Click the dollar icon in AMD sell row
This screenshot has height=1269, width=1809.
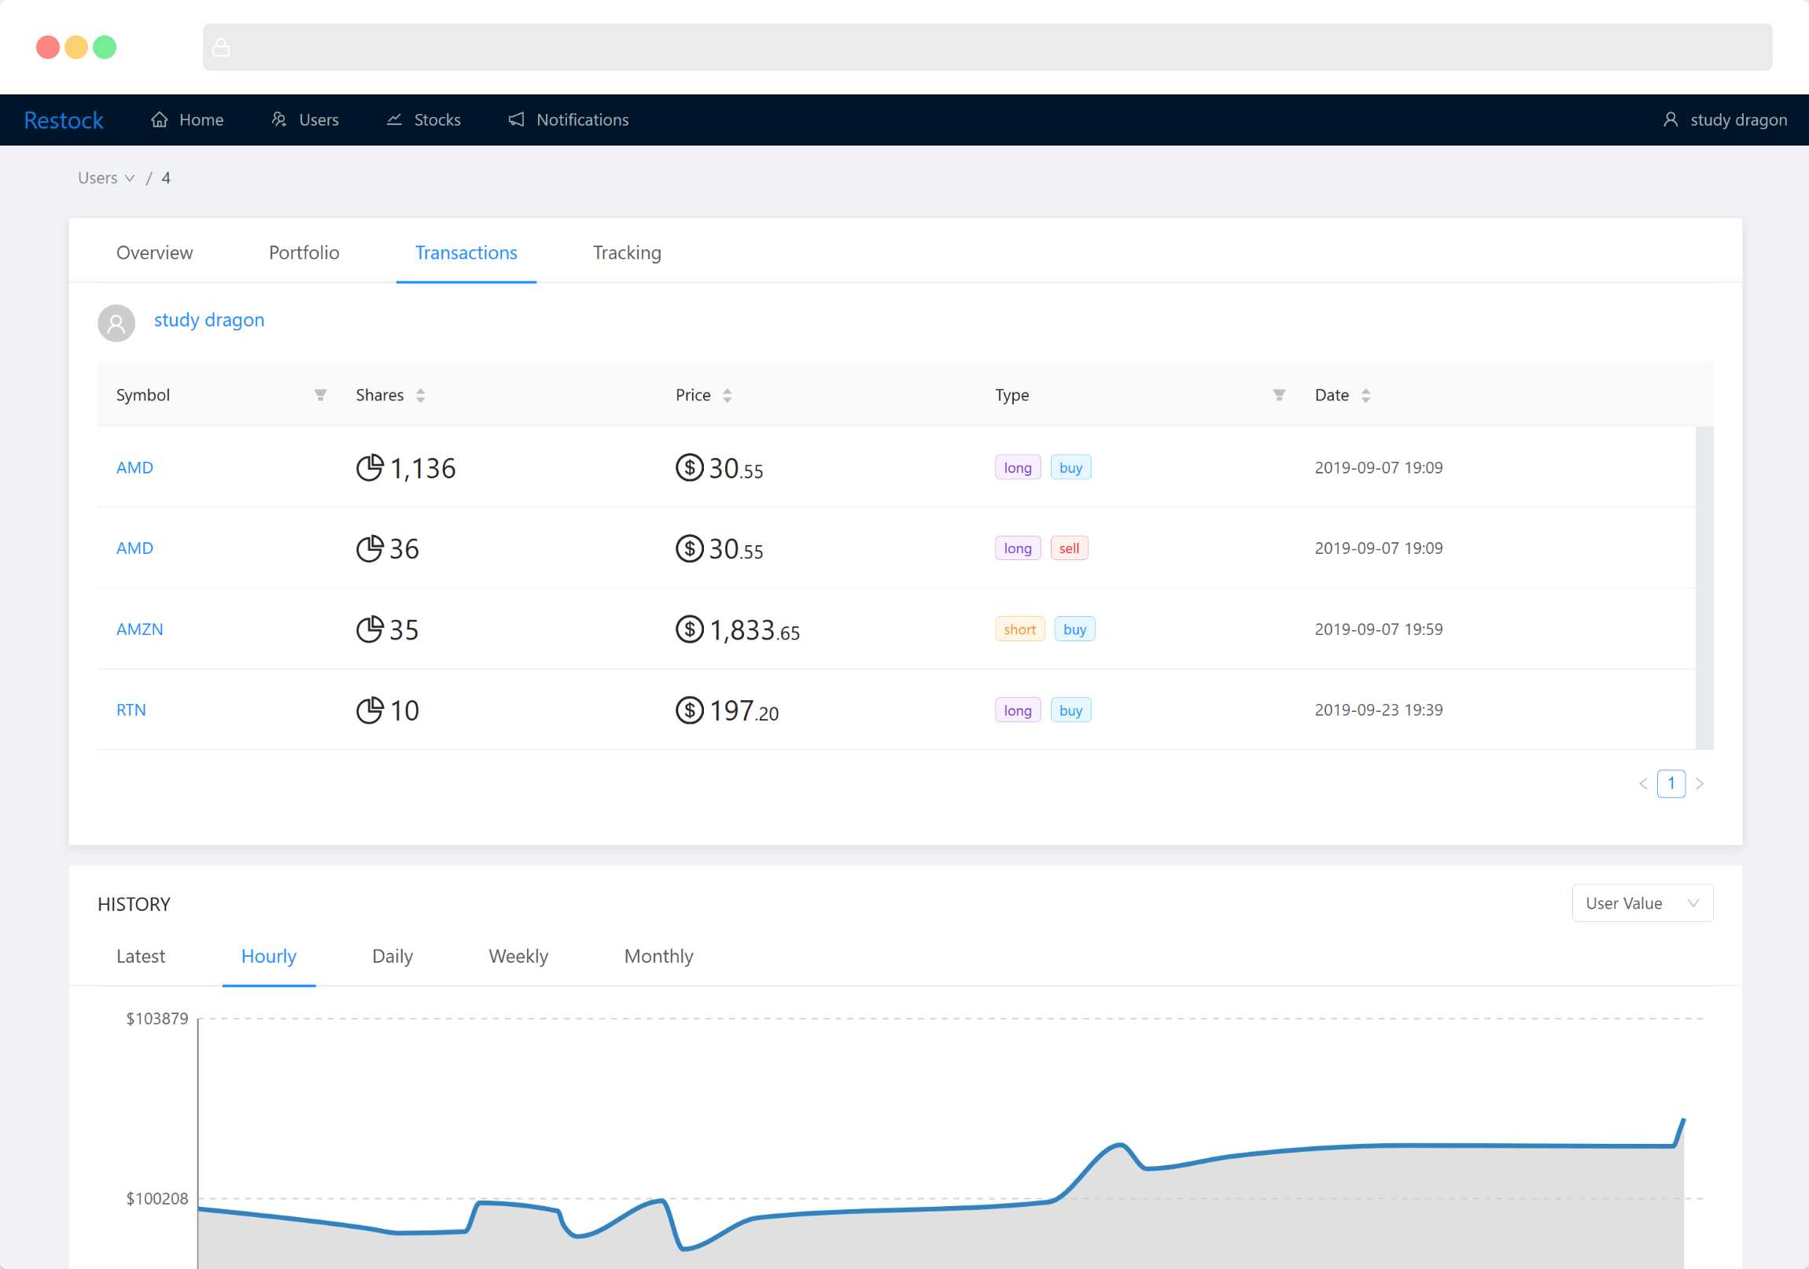tap(690, 548)
